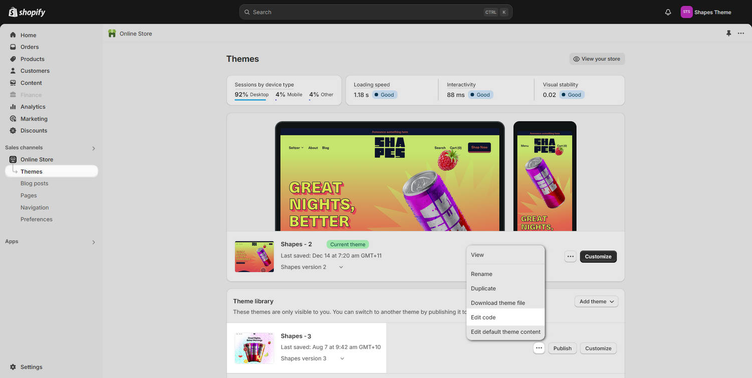The height and width of the screenshot is (378, 752).
Task: Publish the Shapes - 3 theme
Action: click(x=562, y=348)
